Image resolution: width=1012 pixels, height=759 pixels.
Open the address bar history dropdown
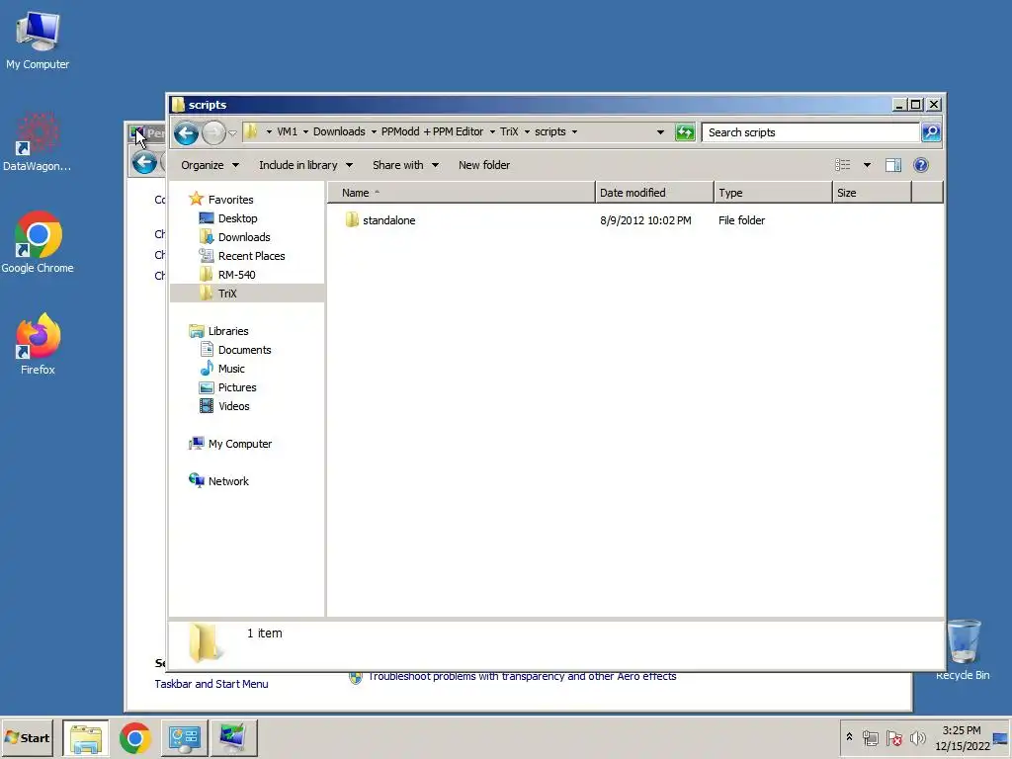click(660, 132)
